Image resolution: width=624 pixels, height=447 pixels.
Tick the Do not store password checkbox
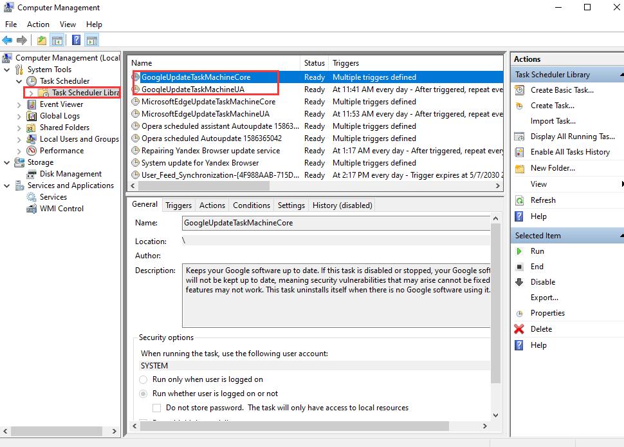(x=157, y=408)
